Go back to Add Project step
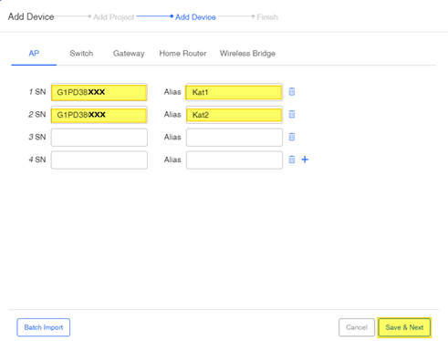 click(114, 17)
